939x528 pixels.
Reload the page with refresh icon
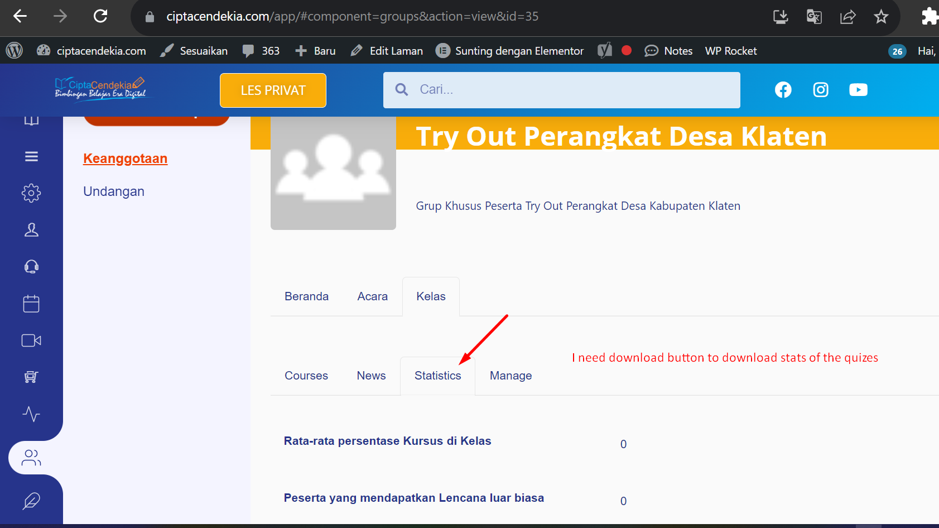(100, 16)
